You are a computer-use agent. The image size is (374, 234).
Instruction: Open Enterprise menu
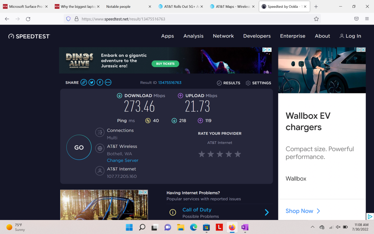[x=293, y=36]
